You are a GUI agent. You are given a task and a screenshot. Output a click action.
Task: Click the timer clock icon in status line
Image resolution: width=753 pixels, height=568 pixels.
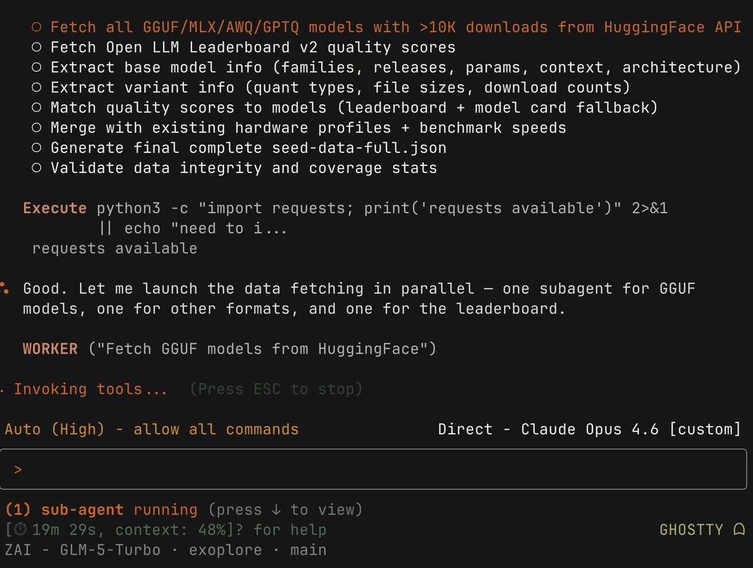(20, 530)
